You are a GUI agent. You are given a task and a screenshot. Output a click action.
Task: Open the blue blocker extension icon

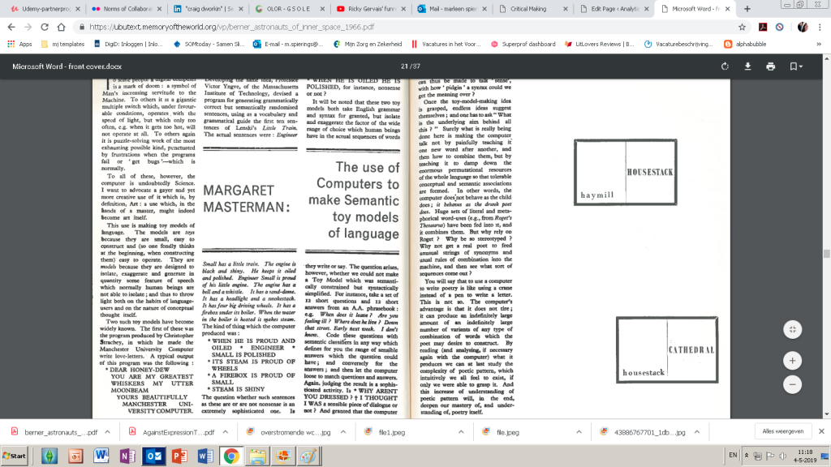(780, 27)
